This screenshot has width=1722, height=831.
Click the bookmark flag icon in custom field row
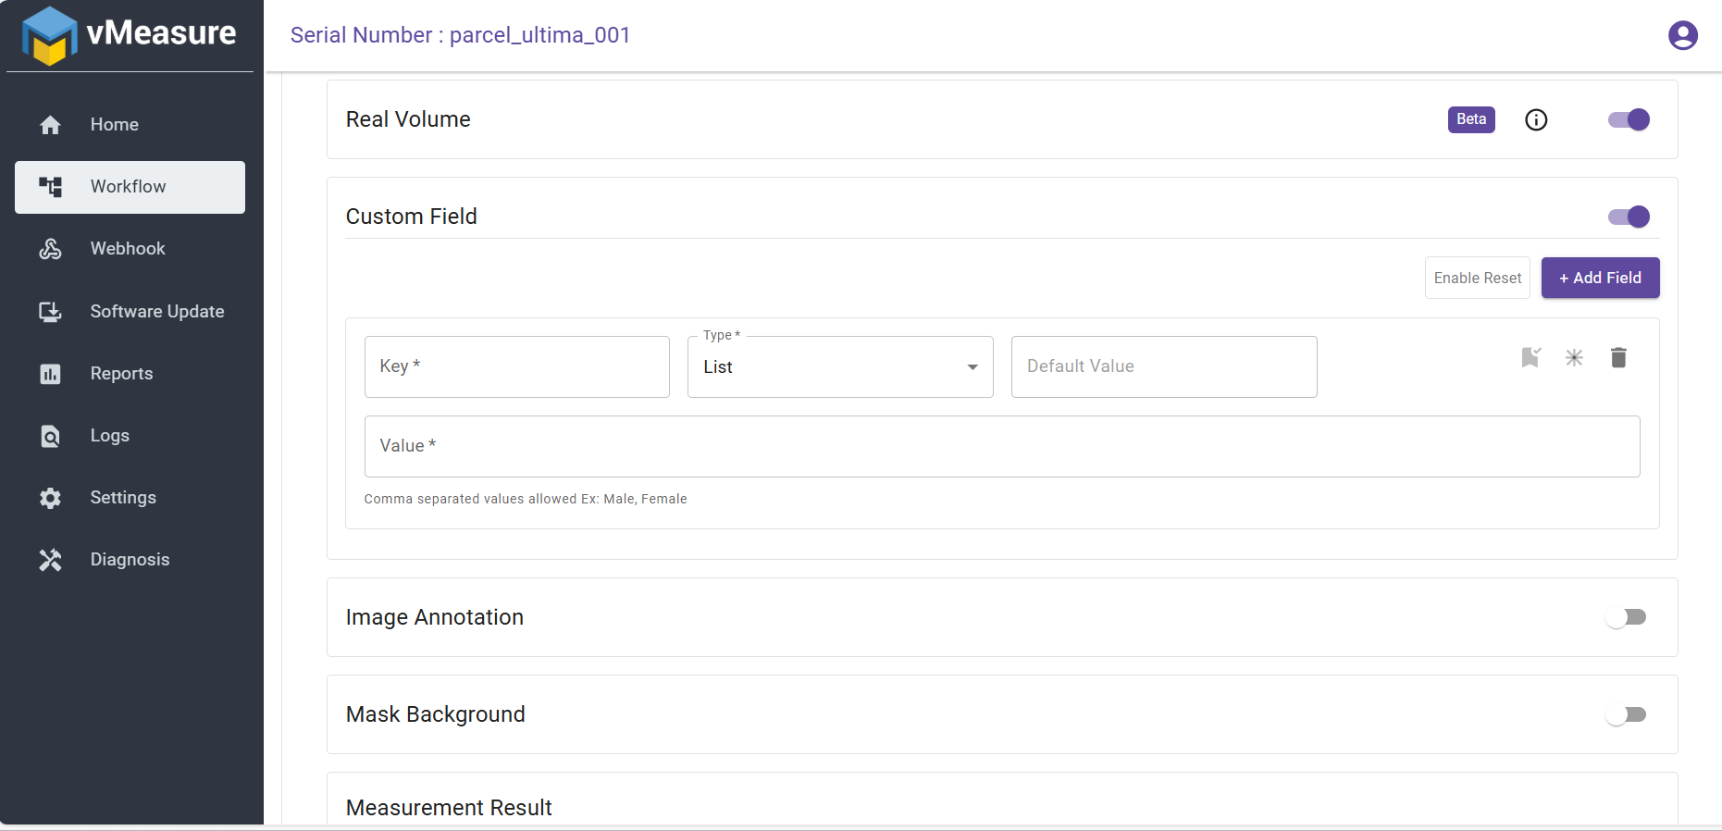(x=1530, y=357)
